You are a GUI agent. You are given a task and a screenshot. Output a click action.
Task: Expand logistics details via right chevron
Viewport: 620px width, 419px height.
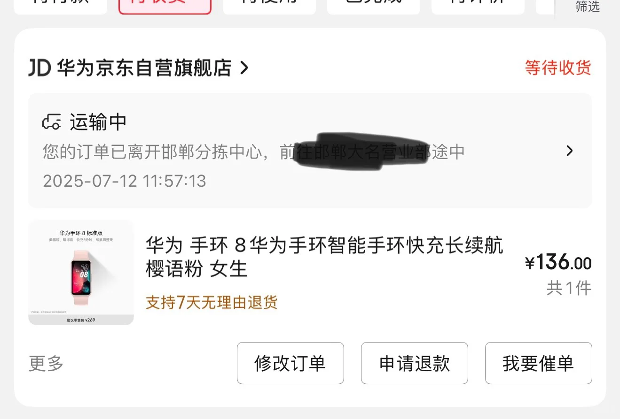click(569, 151)
